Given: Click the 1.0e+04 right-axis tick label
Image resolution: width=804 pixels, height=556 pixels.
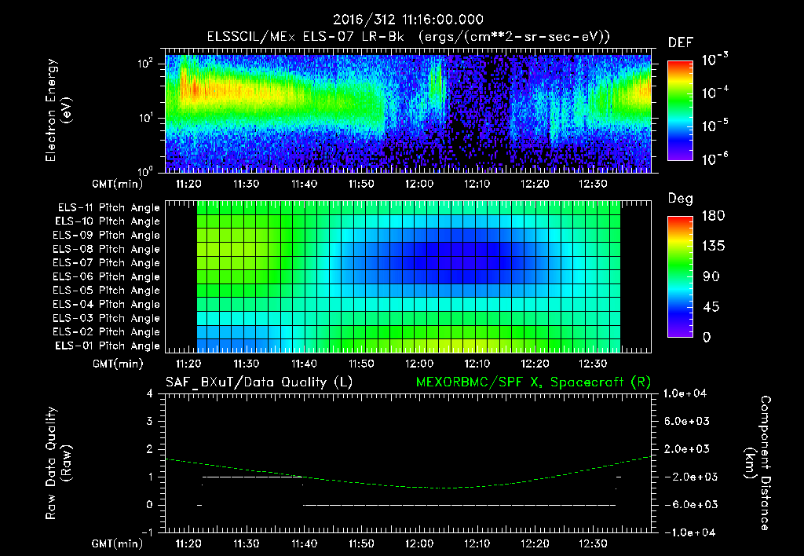Looking at the screenshot, I should tap(685, 393).
